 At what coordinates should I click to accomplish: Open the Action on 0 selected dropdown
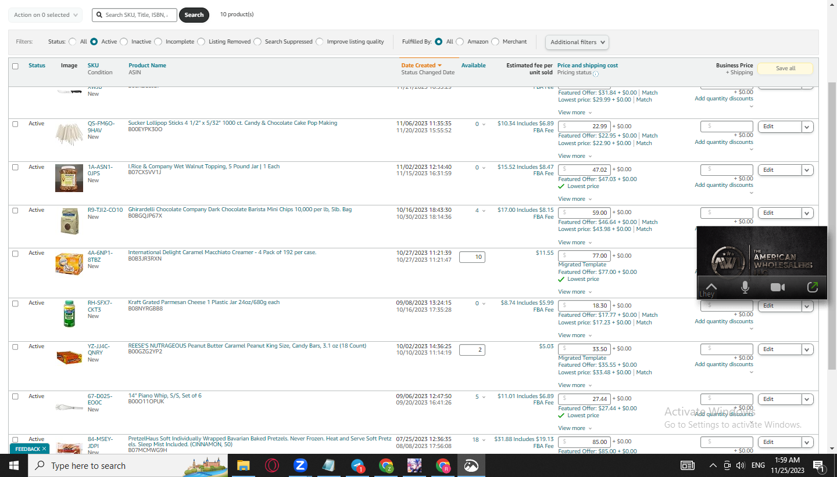pyautogui.click(x=45, y=15)
